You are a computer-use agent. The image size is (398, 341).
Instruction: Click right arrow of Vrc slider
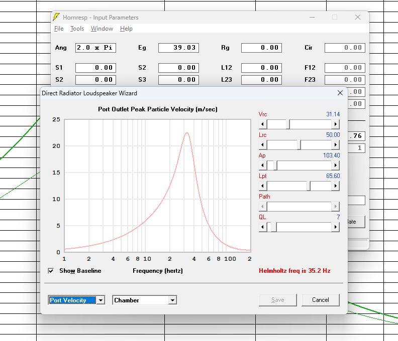click(x=335, y=124)
